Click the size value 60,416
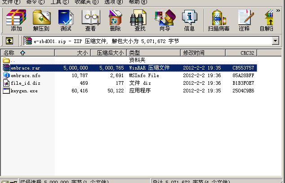This screenshot has width=285, height=183. [80, 91]
